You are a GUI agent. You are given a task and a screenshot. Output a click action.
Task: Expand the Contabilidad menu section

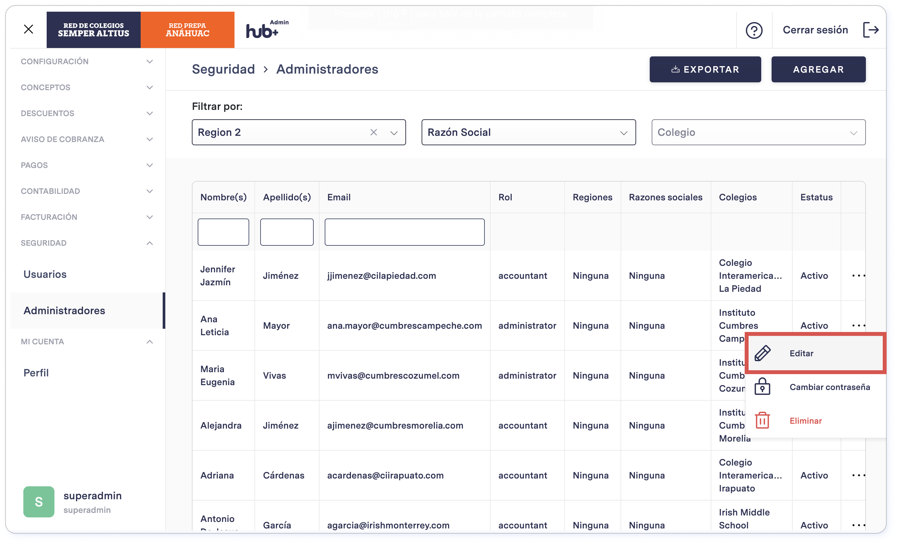87,191
